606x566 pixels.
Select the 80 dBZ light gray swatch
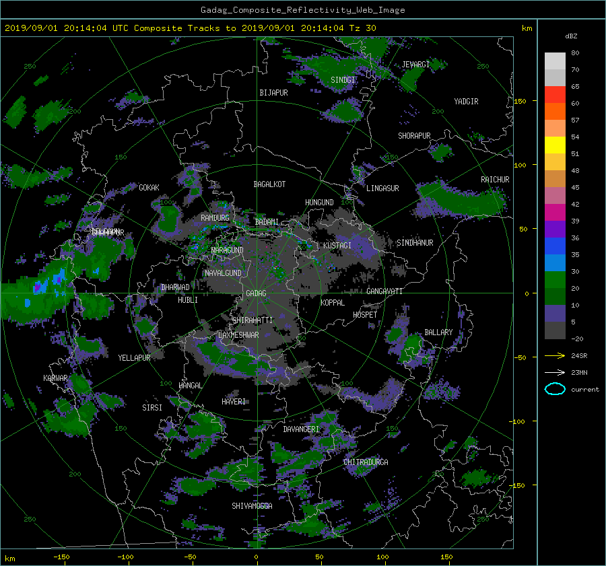pos(555,61)
